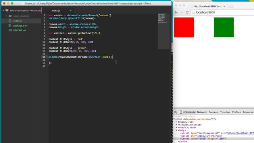
Task: Expand the head node in DevTools
Action: coord(176,128)
